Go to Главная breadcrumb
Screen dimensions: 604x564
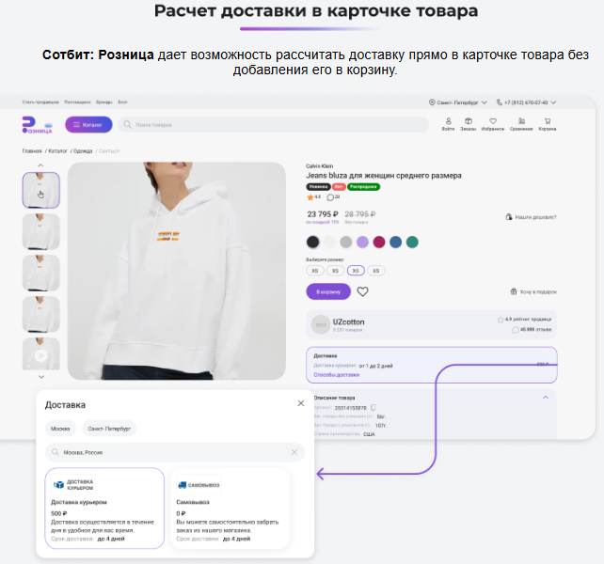pos(32,151)
